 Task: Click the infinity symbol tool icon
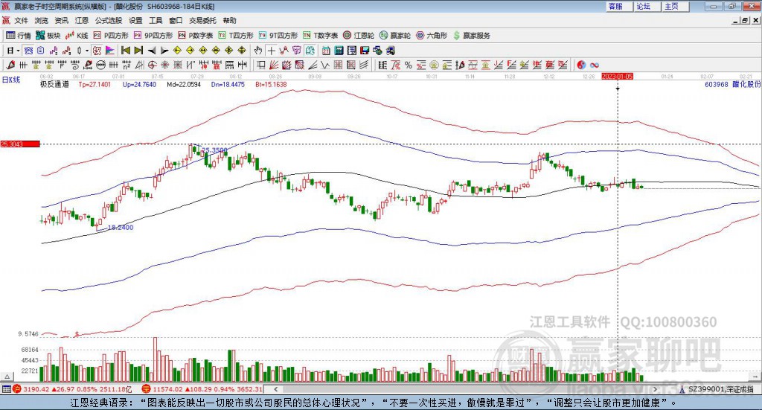pos(595,65)
